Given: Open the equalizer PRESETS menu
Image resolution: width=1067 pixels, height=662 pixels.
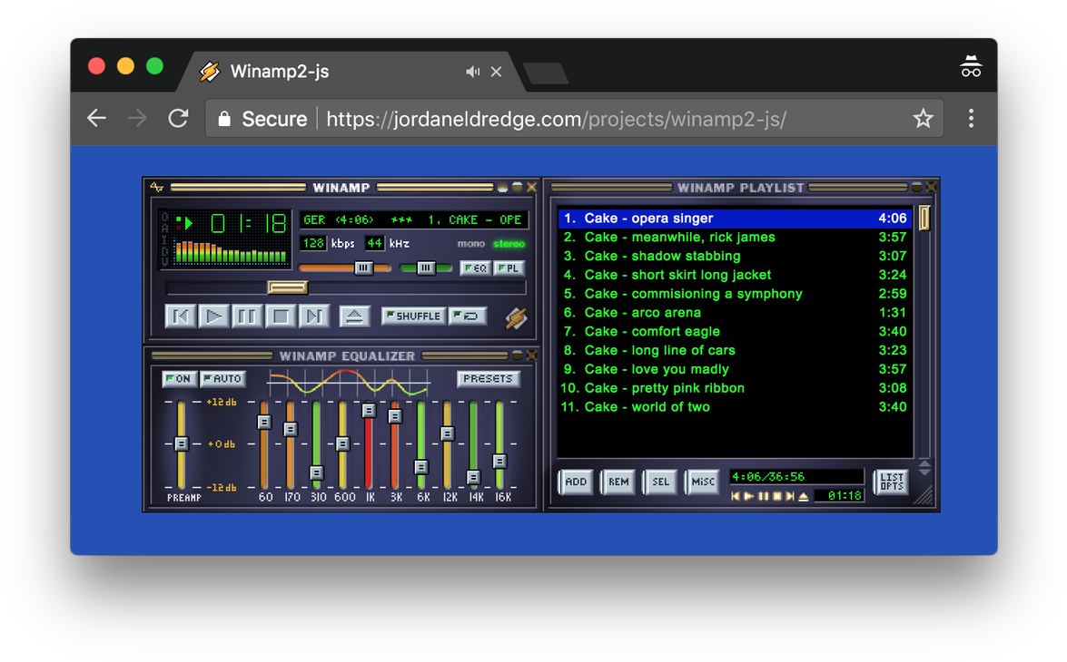Looking at the screenshot, I should coord(488,378).
